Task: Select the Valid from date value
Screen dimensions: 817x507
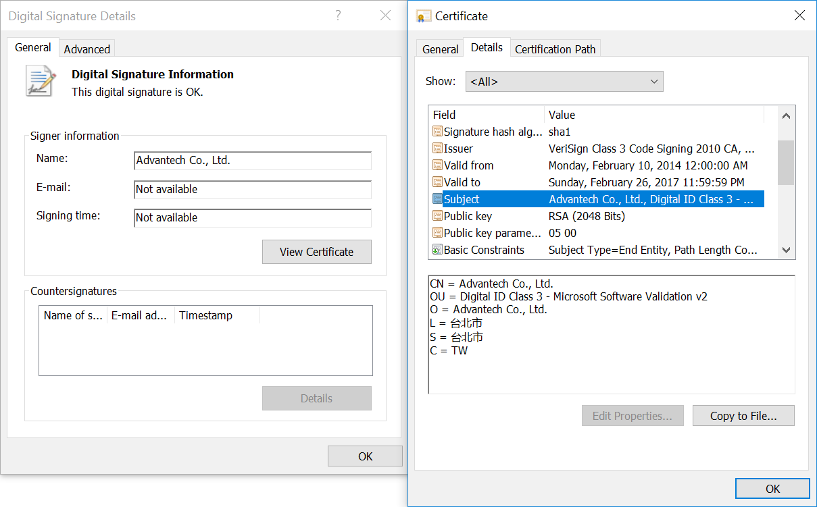Action: pyautogui.click(x=648, y=165)
